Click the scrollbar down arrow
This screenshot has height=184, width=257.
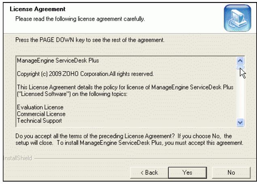tap(240, 122)
